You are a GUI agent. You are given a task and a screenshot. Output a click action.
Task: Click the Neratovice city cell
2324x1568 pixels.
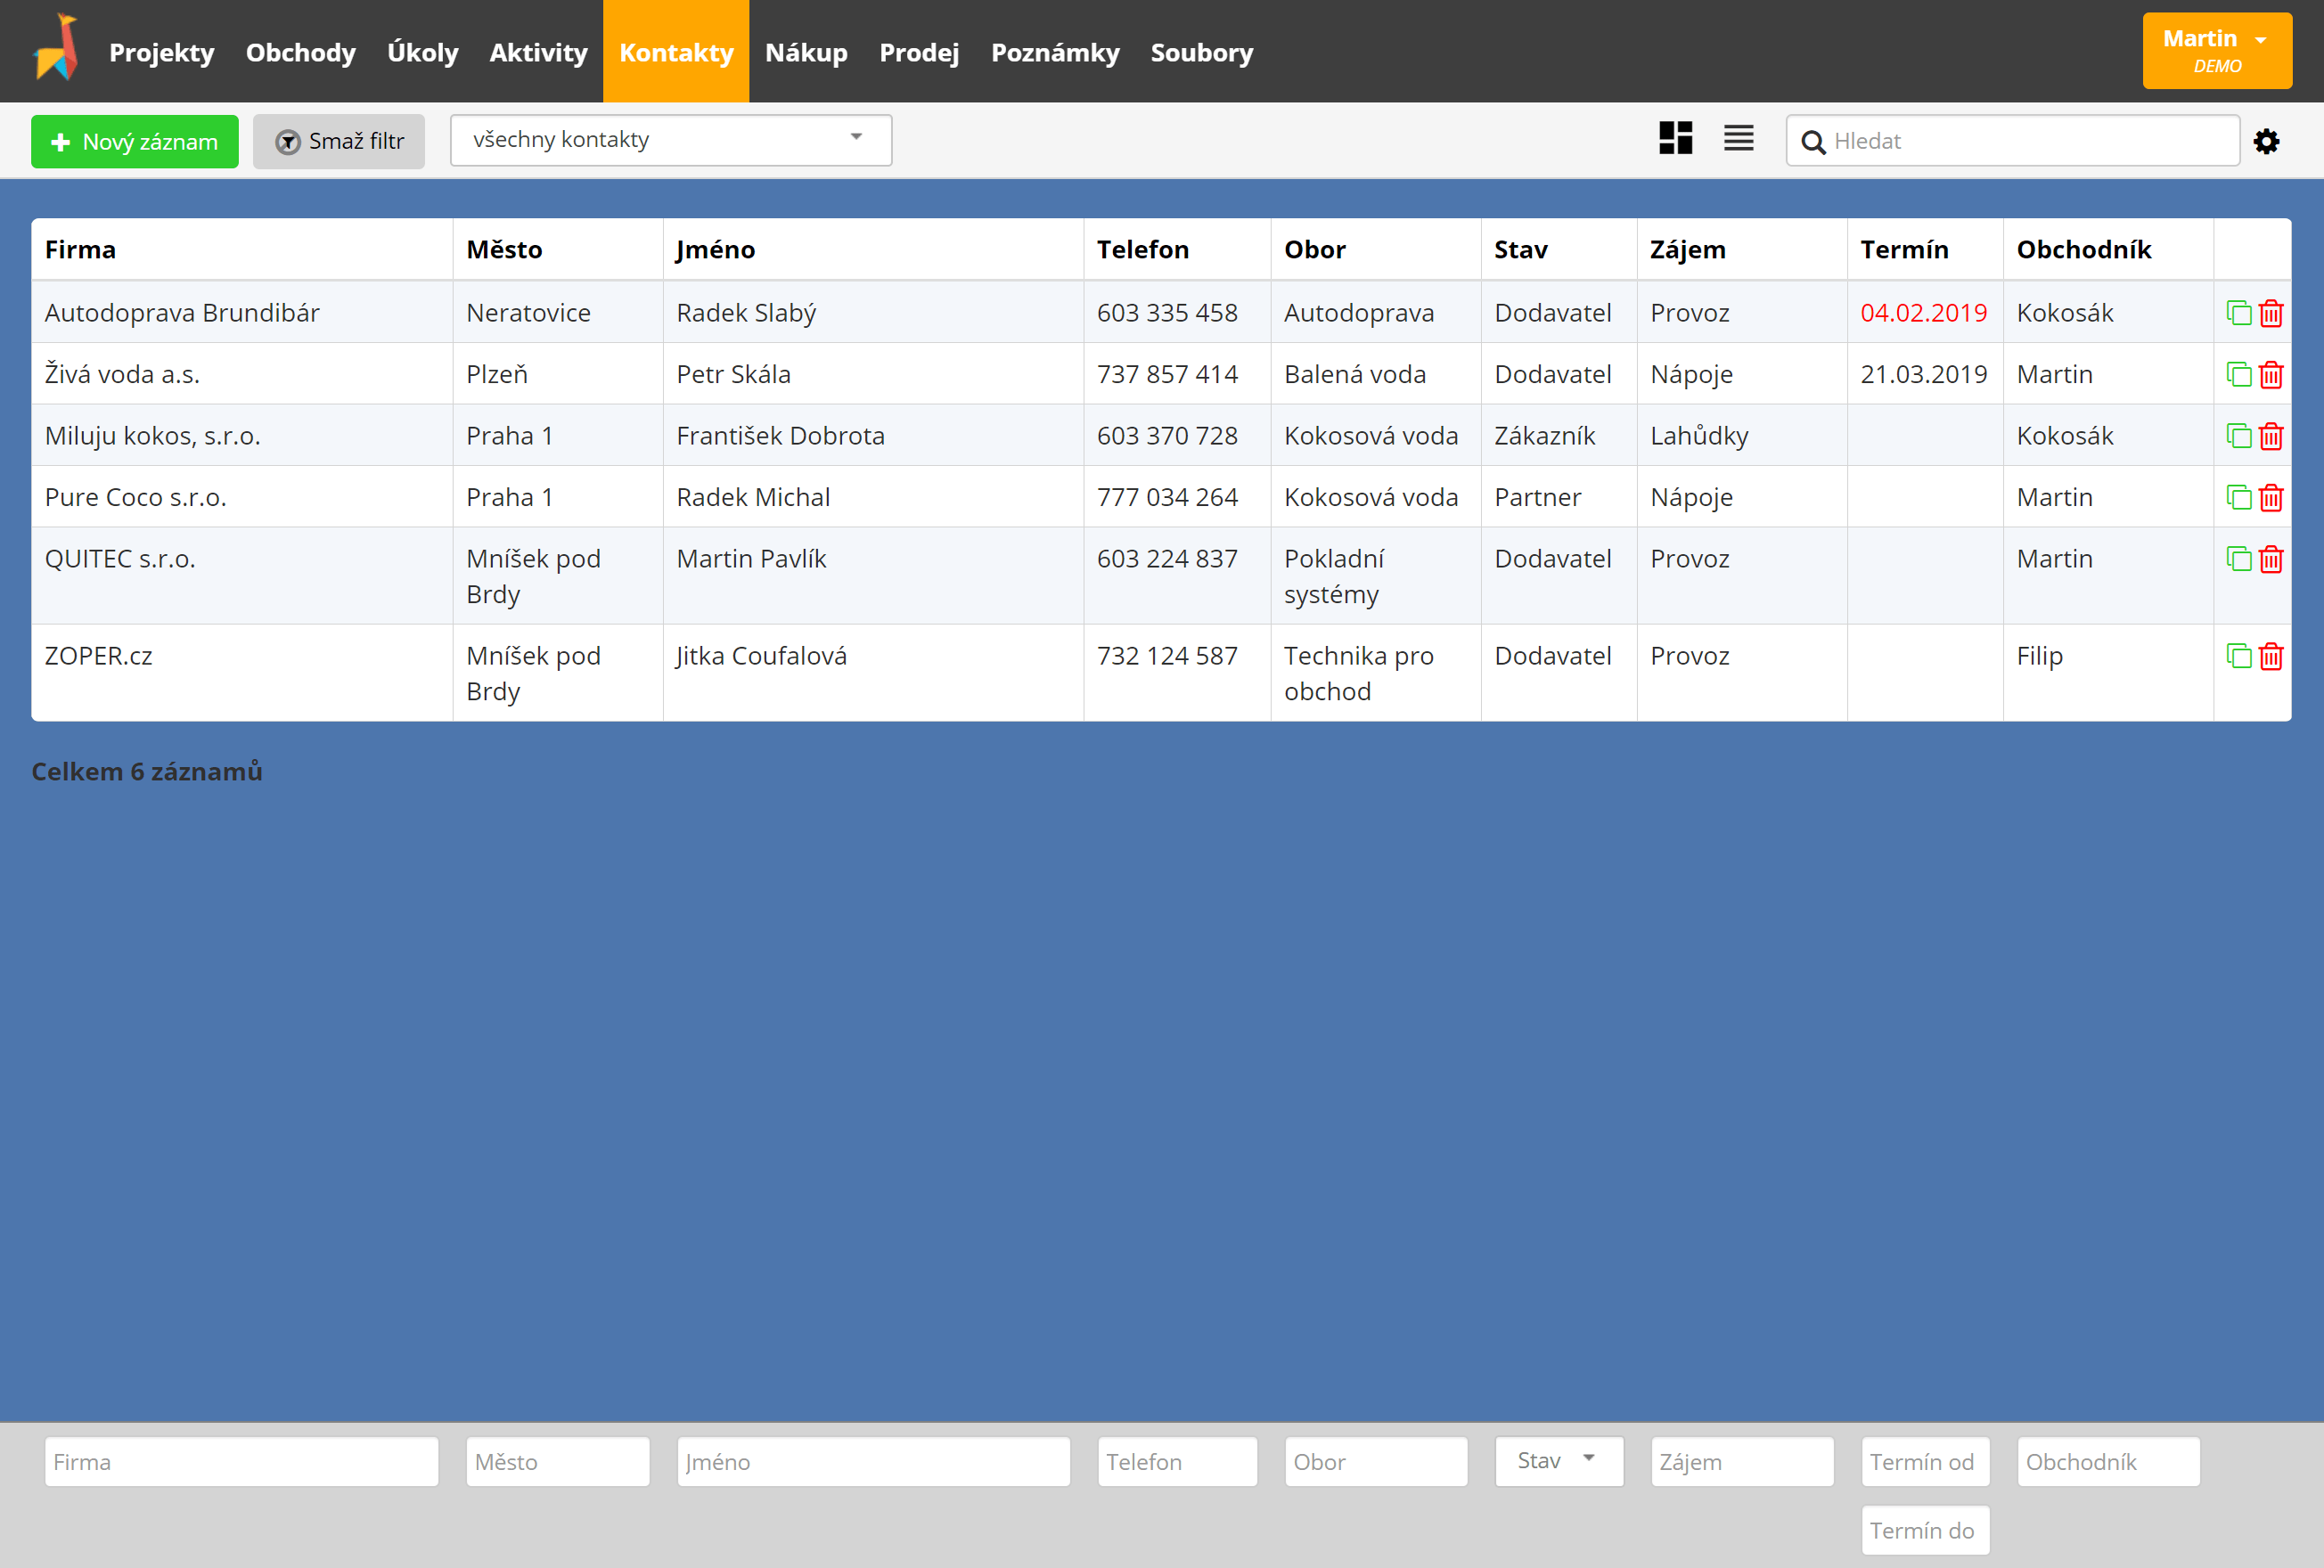click(x=557, y=312)
